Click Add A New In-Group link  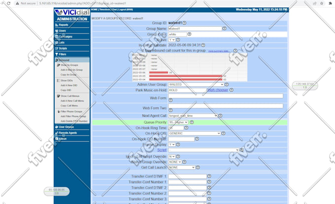coord(71,70)
